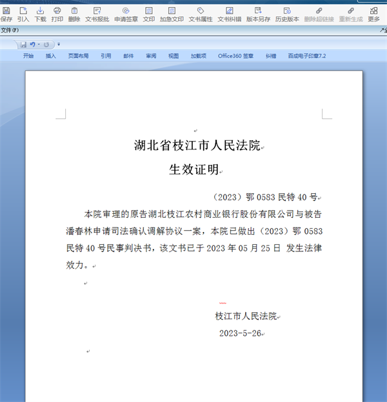
Task: Click the redo icon in quick access
Action: [x=46, y=45]
